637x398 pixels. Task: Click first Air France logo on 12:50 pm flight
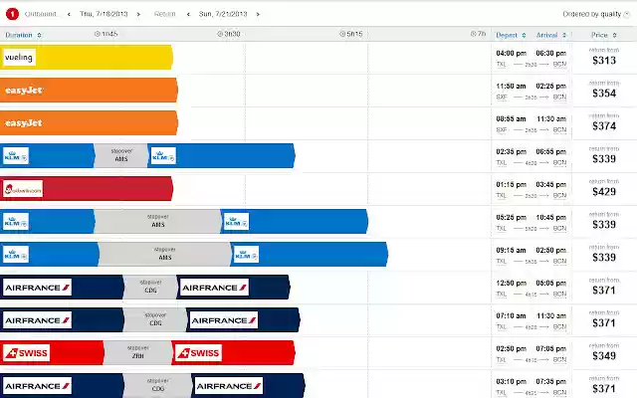tap(37, 288)
